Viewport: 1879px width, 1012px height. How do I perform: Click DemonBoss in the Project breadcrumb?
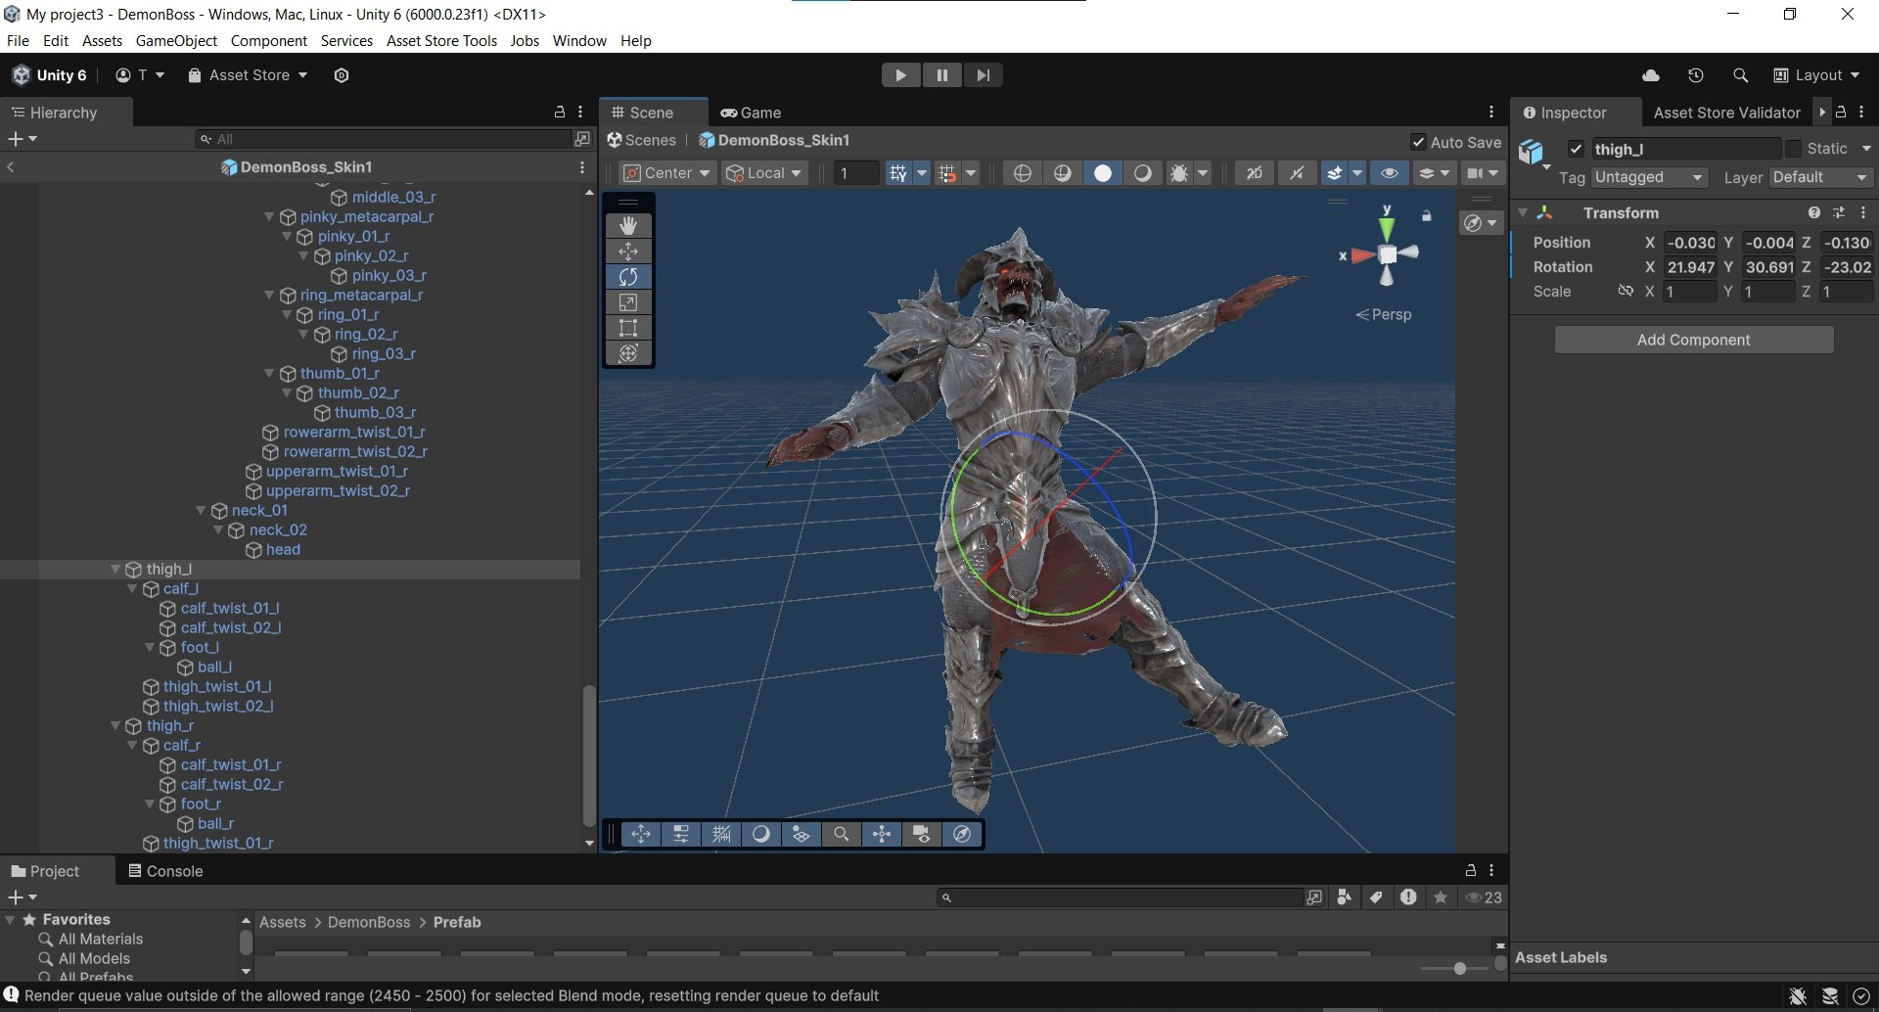(369, 922)
